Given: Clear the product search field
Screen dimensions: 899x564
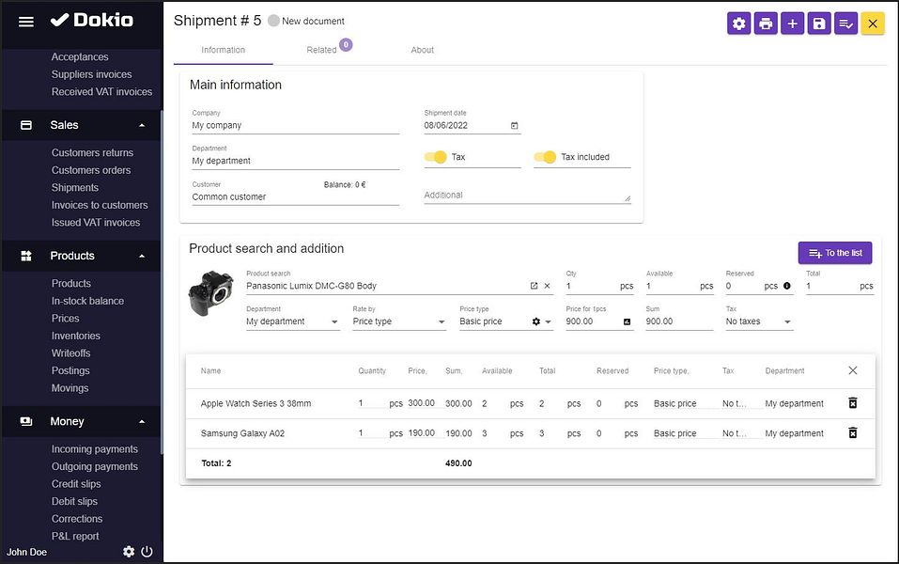Looking at the screenshot, I should (547, 286).
